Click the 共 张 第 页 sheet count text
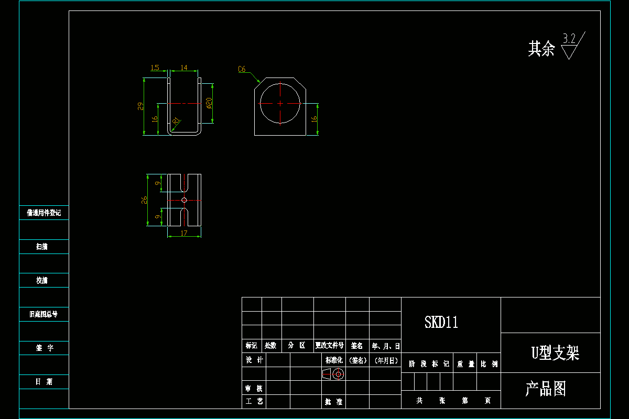The height and width of the screenshot is (419, 629). click(453, 401)
